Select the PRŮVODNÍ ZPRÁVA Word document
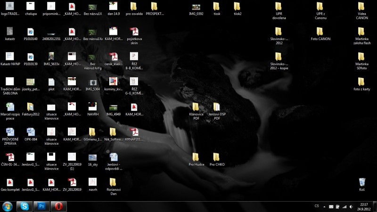The width and height of the screenshot is (377, 212). [10, 131]
